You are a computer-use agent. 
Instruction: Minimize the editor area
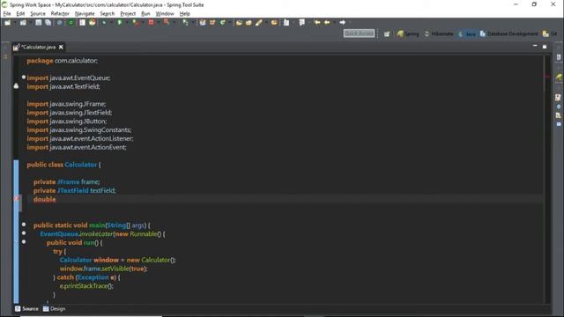click(535, 47)
